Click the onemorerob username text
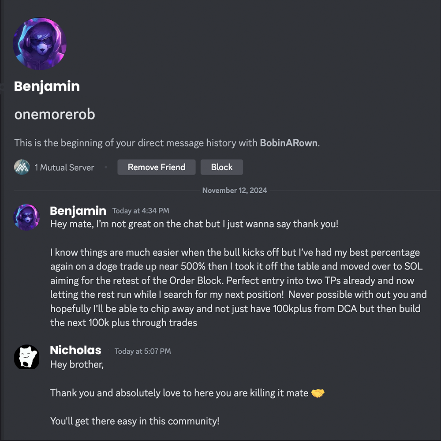Viewport: 441px width, 441px height. point(55,114)
